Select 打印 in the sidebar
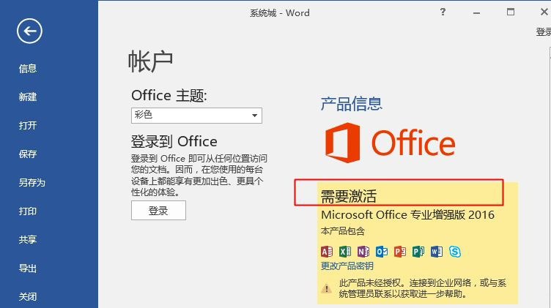Screen dimensions: 551x308 coord(28,211)
